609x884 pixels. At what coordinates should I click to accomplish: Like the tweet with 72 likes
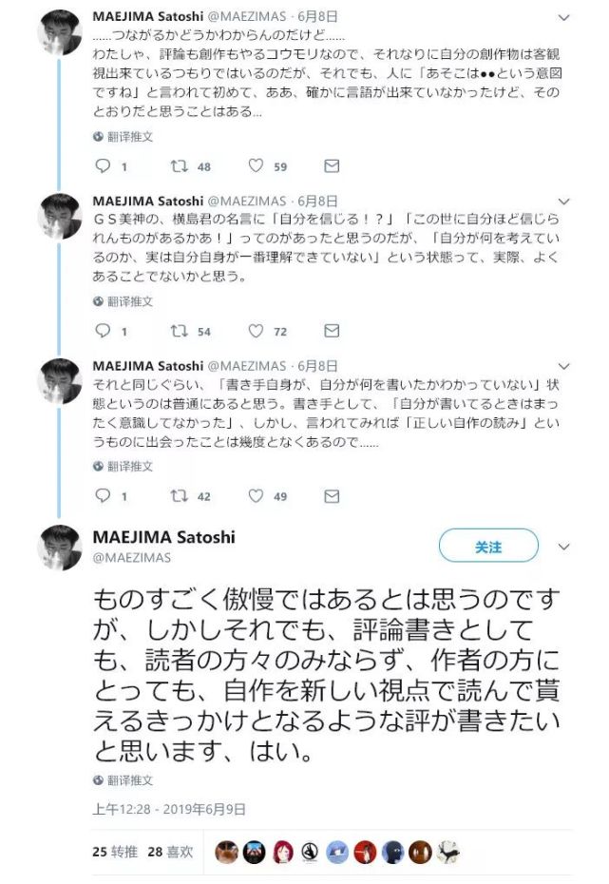tap(256, 331)
